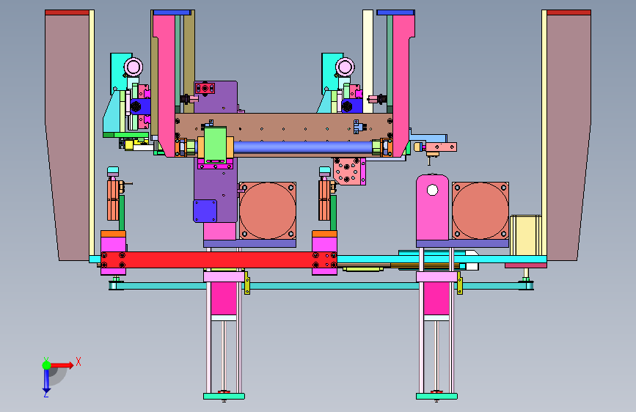Select the cream vertical bar beside the right pink column
The image size is (636, 412).
tap(368, 62)
